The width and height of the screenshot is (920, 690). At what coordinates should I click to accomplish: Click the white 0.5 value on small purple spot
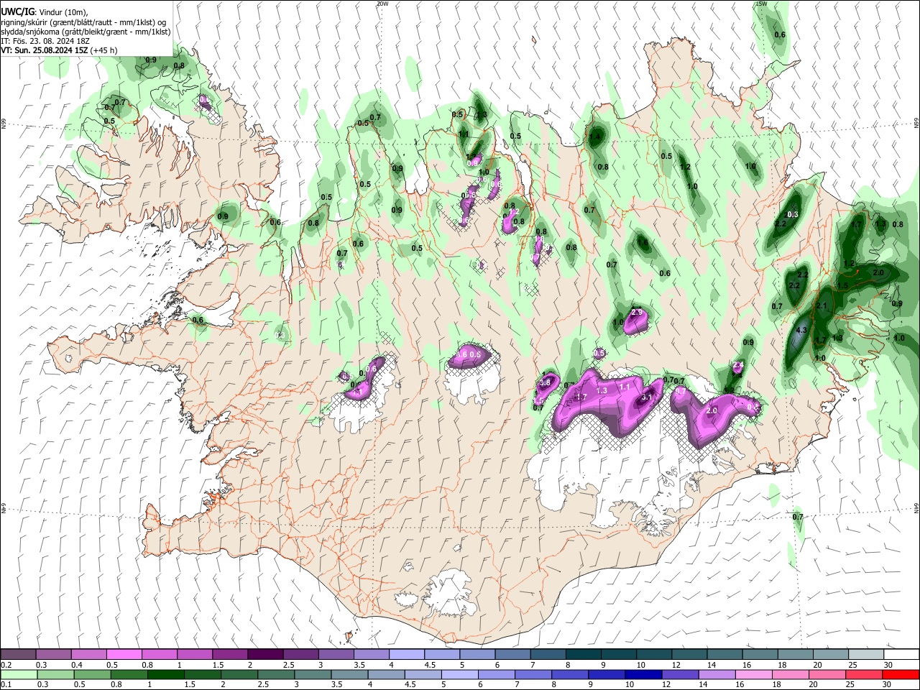coord(599,353)
